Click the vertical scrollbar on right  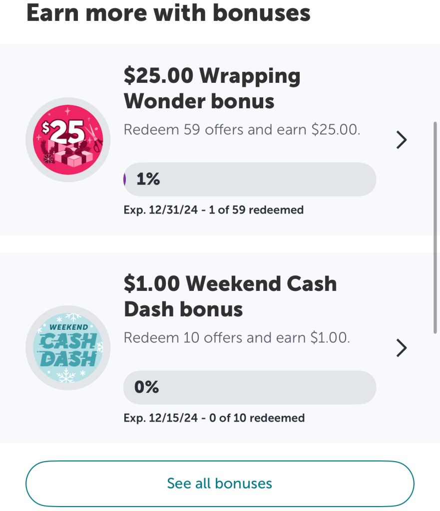(x=435, y=228)
